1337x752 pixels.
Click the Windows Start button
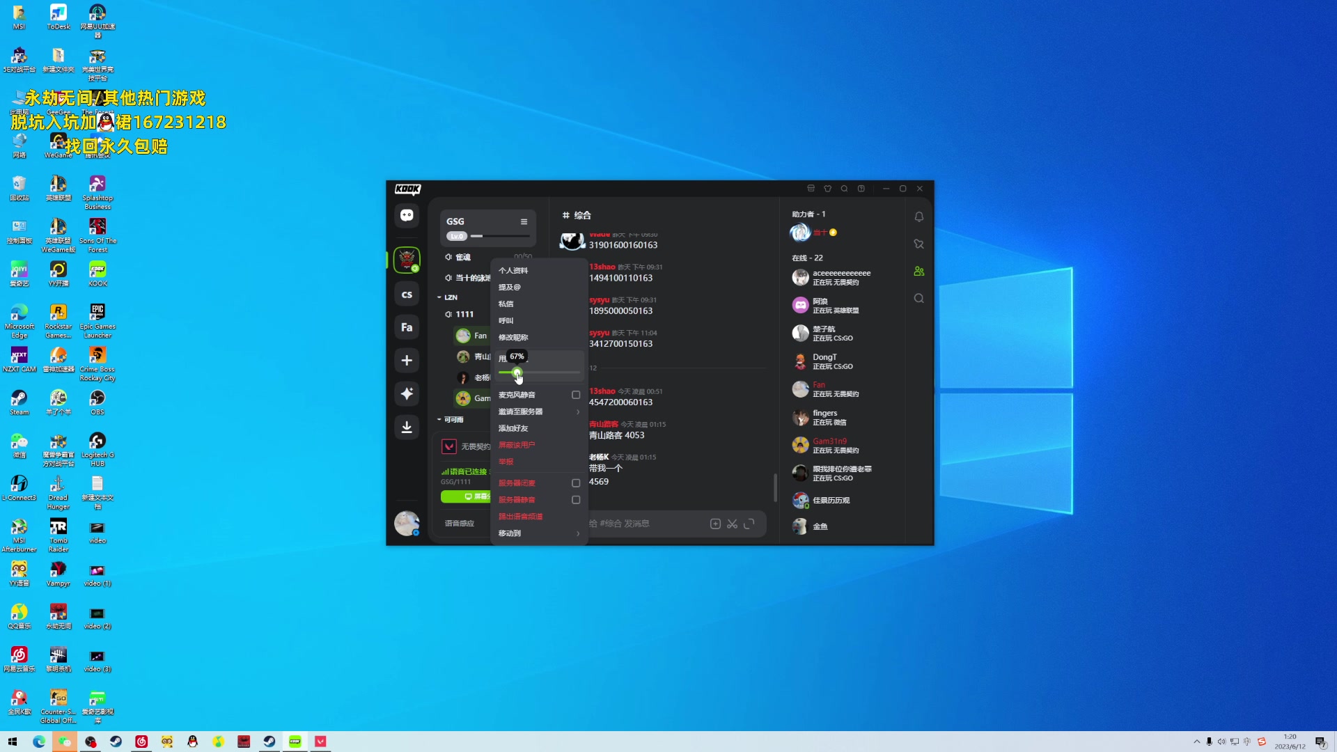tap(13, 742)
